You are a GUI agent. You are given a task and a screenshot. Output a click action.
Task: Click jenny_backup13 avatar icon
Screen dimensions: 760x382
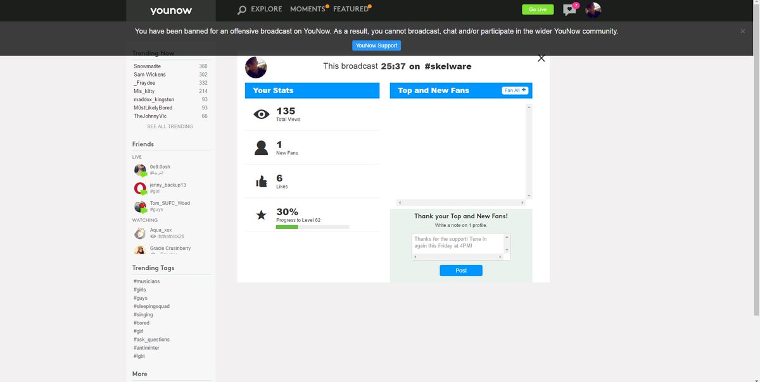140,188
